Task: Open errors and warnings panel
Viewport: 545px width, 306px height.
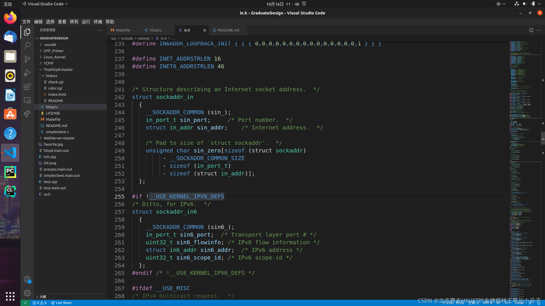Action: 39,303
